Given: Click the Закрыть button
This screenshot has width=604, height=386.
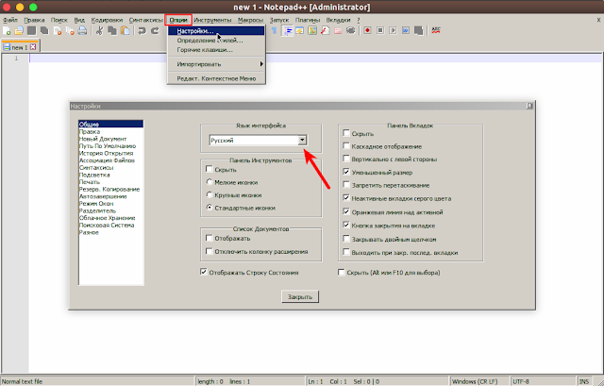Looking at the screenshot, I should point(300,296).
